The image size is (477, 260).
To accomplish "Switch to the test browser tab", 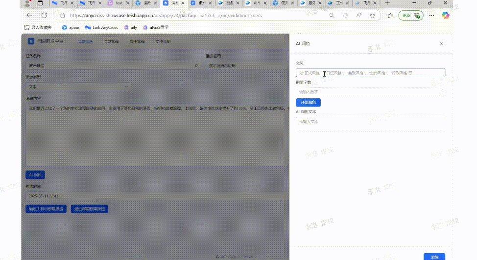I will point(118,3).
